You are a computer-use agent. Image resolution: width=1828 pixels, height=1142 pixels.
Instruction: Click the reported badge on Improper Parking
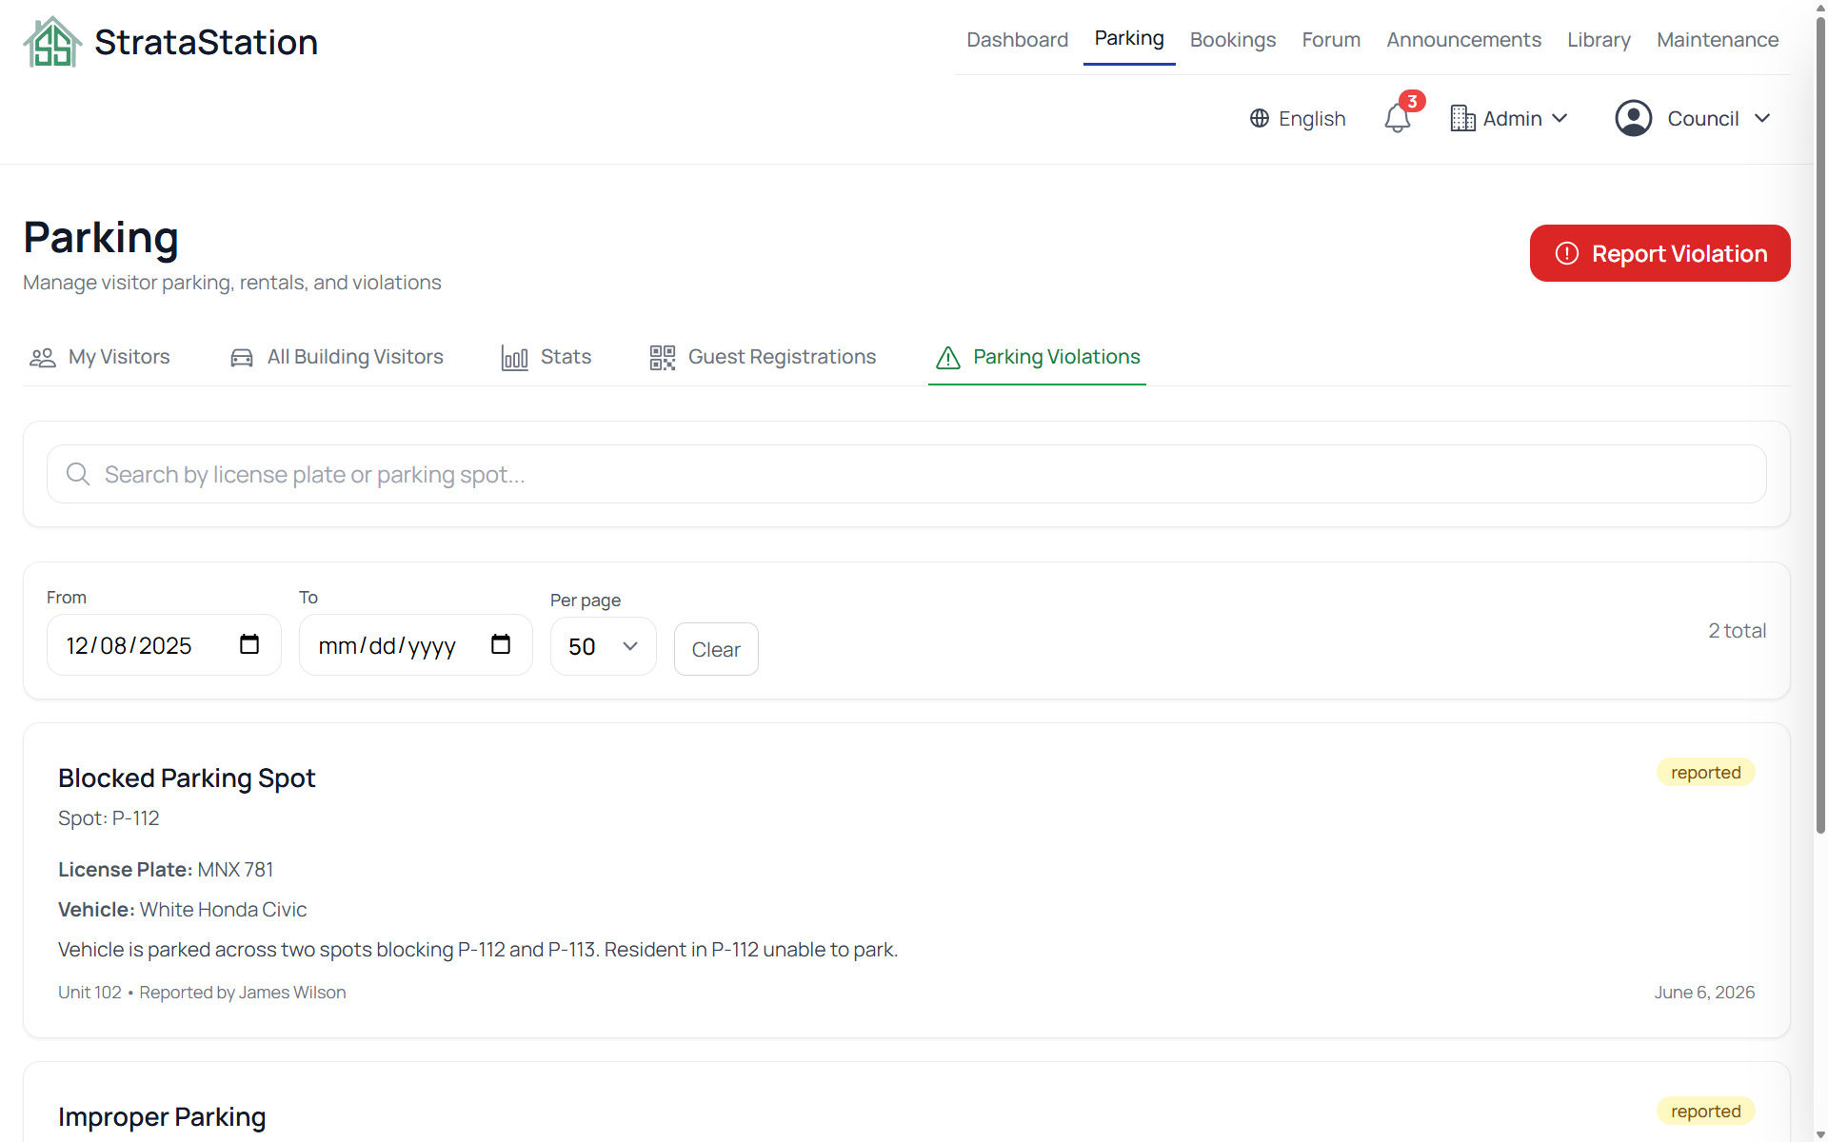(x=1705, y=1112)
